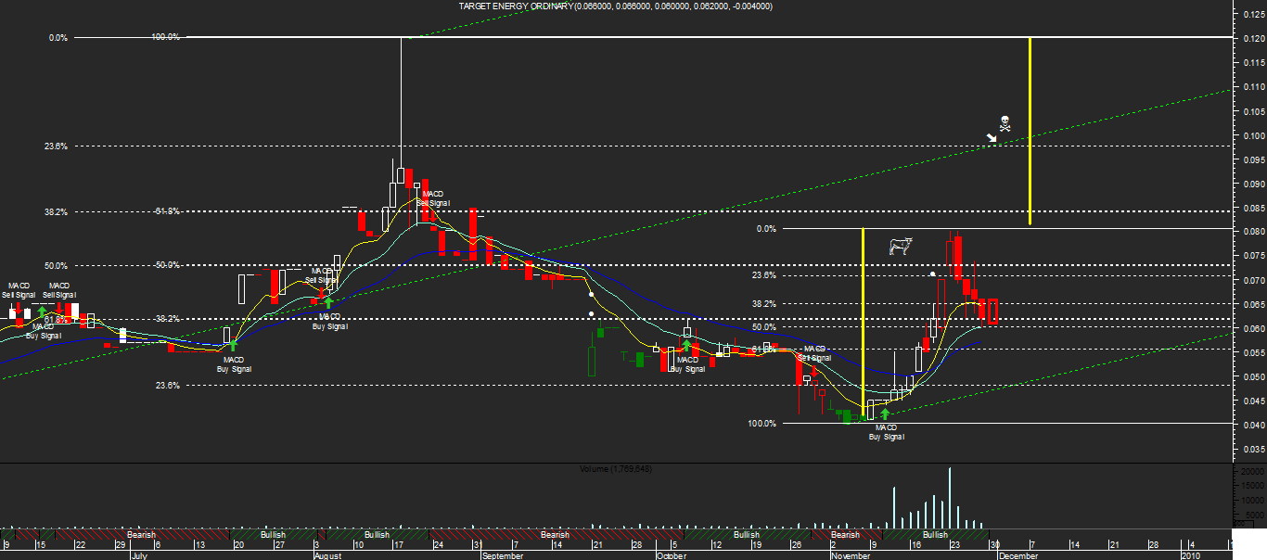The height and width of the screenshot is (560, 1267).
Task: Click the Volume (1,769,848) label
Action: [616, 468]
